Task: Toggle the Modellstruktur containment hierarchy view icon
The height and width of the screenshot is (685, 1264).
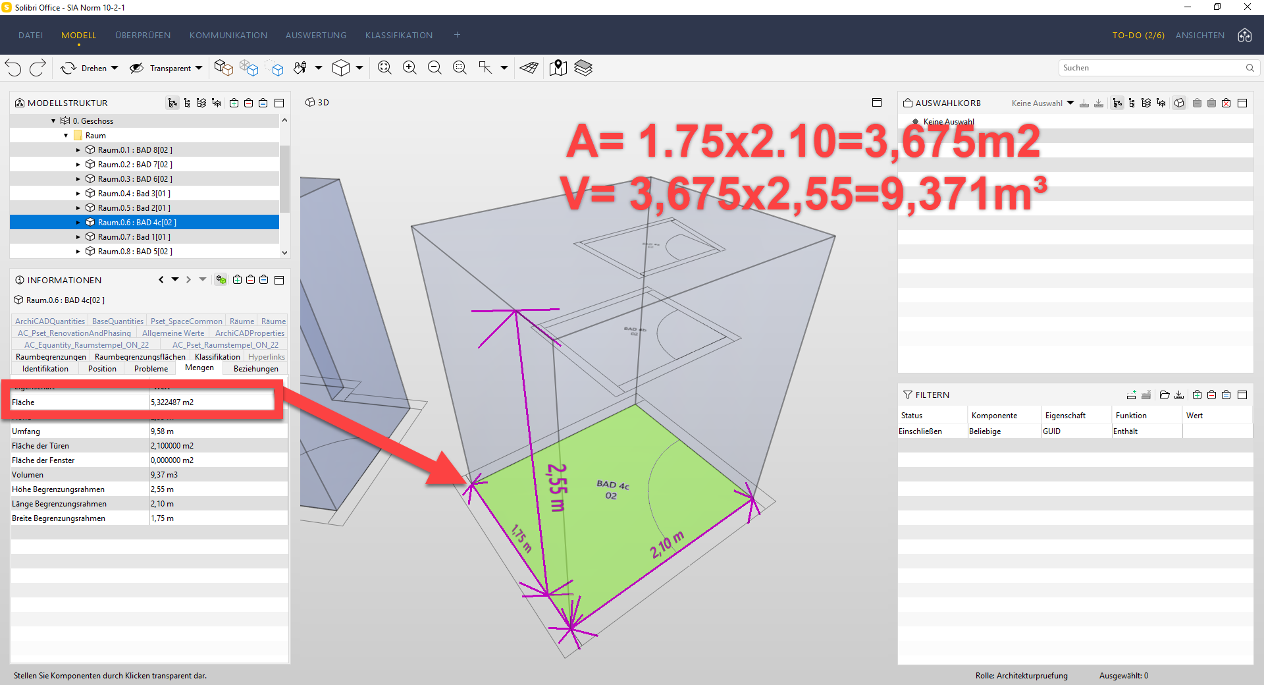Action: pos(173,103)
